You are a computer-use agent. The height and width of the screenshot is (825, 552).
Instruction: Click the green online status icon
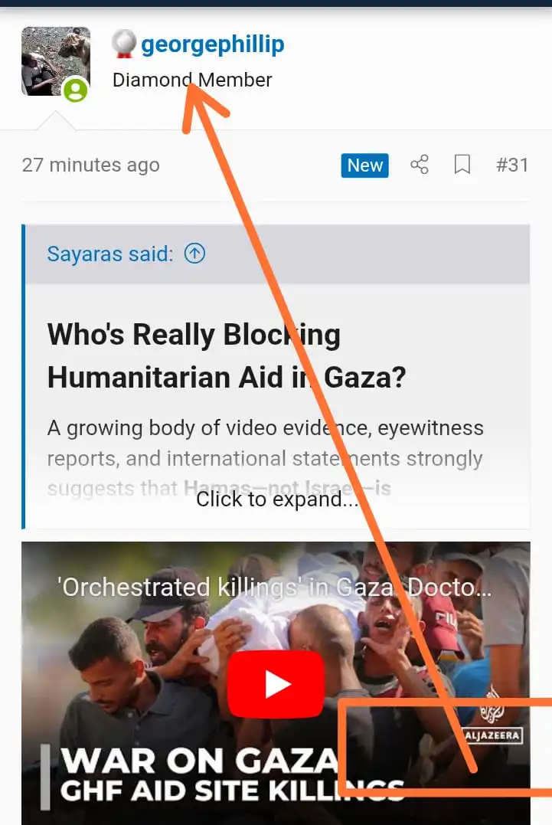[x=76, y=90]
